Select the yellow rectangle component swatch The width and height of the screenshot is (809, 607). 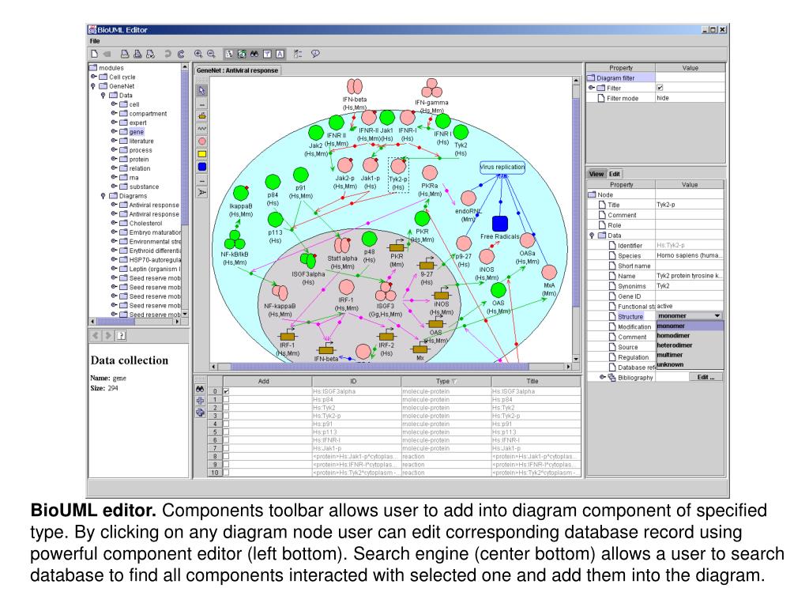[x=202, y=154]
